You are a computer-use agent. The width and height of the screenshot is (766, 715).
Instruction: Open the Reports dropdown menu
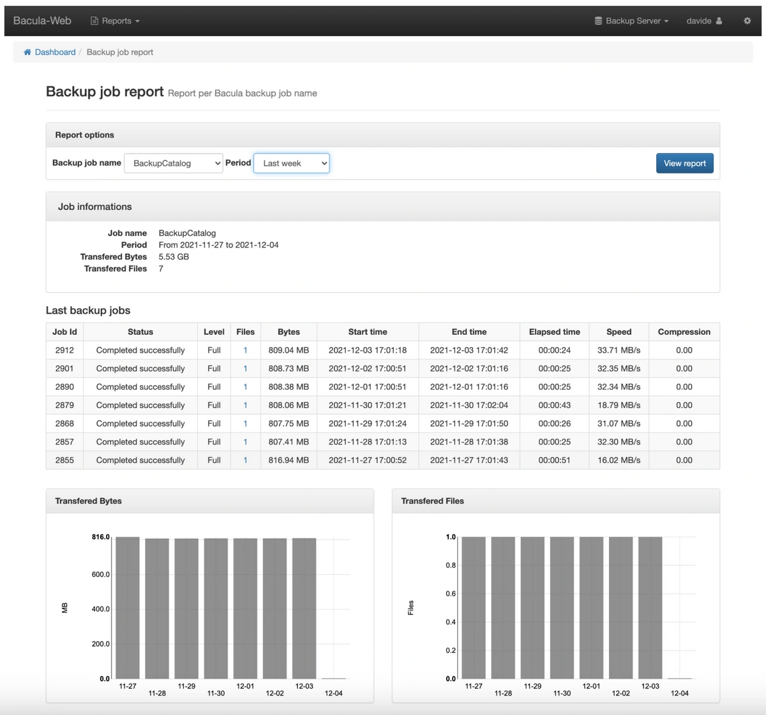tap(115, 21)
